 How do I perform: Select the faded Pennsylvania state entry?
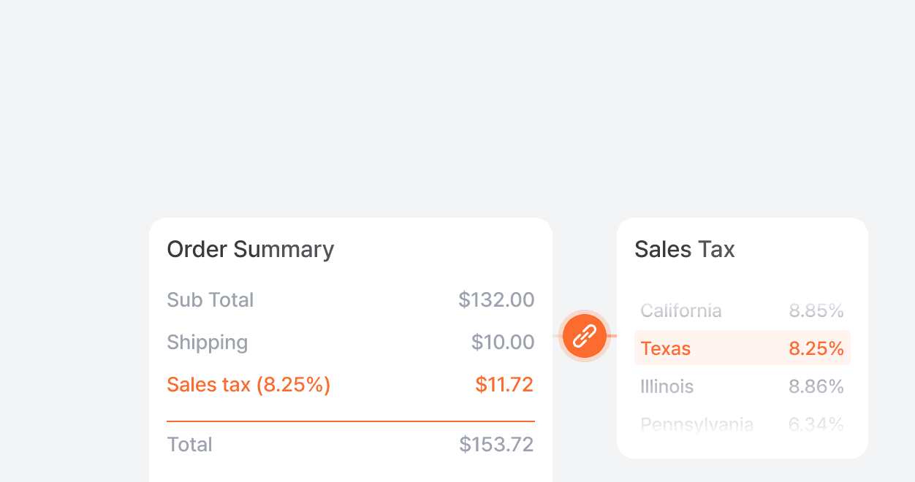tap(696, 424)
